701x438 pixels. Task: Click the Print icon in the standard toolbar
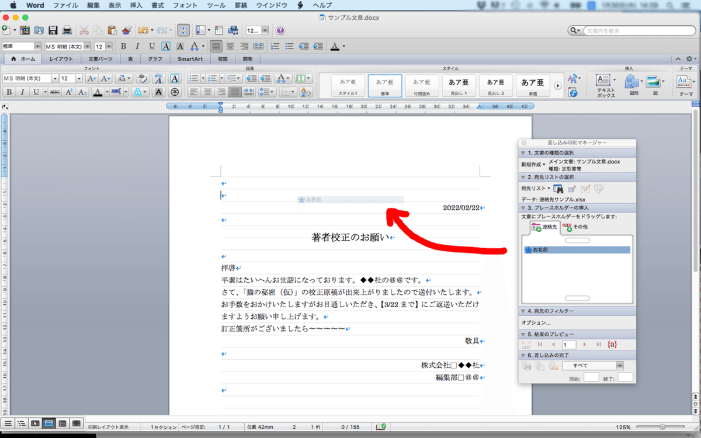pyautogui.click(x=67, y=30)
